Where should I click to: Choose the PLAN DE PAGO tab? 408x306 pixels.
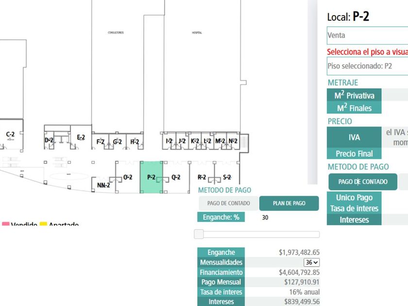(289, 203)
